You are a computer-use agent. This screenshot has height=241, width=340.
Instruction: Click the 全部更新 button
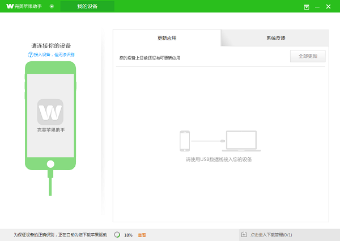click(308, 56)
